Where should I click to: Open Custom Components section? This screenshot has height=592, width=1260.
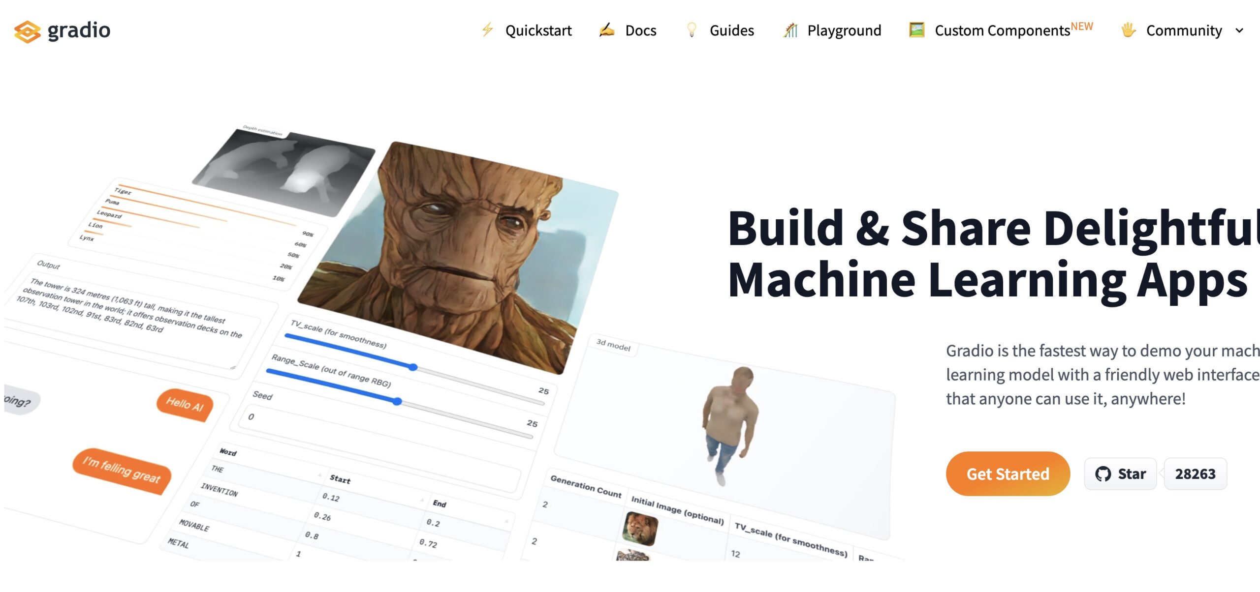1002,30
